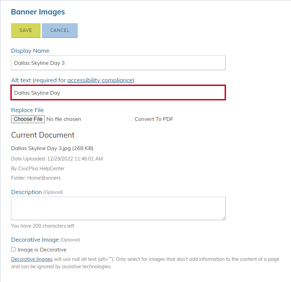Click the 'Image is Decorative' label text

42,249
